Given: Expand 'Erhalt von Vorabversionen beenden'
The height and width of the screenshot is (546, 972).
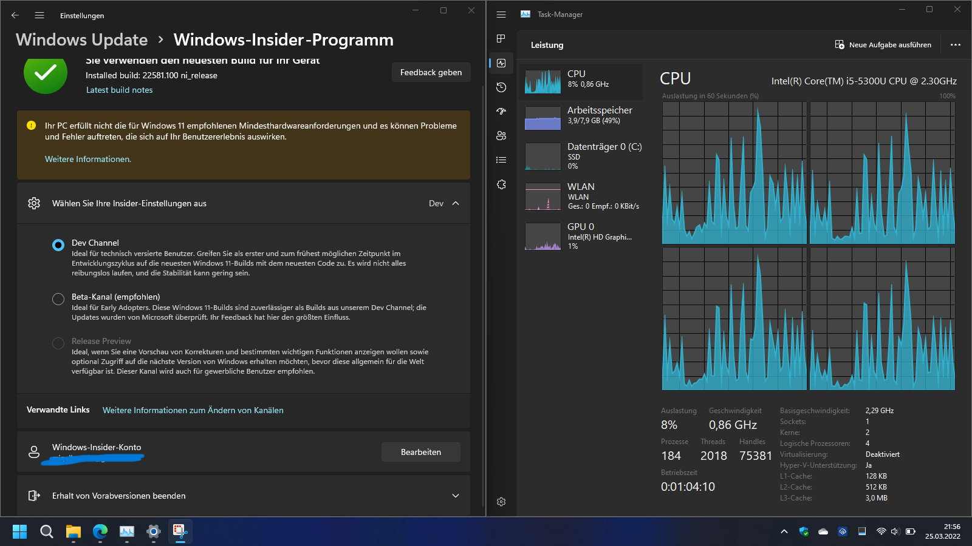Looking at the screenshot, I should [455, 496].
